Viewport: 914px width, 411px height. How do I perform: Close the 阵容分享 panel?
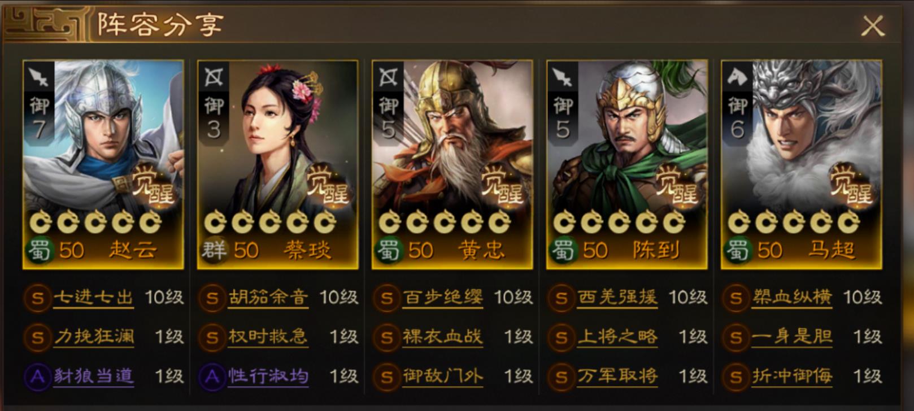click(x=872, y=26)
